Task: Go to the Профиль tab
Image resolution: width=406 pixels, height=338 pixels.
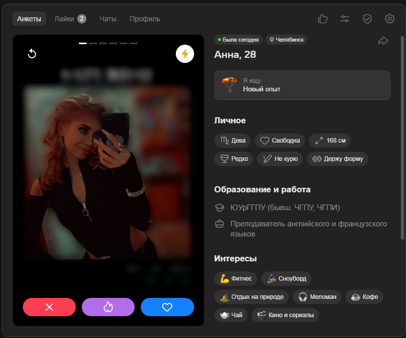Action: coord(145,19)
